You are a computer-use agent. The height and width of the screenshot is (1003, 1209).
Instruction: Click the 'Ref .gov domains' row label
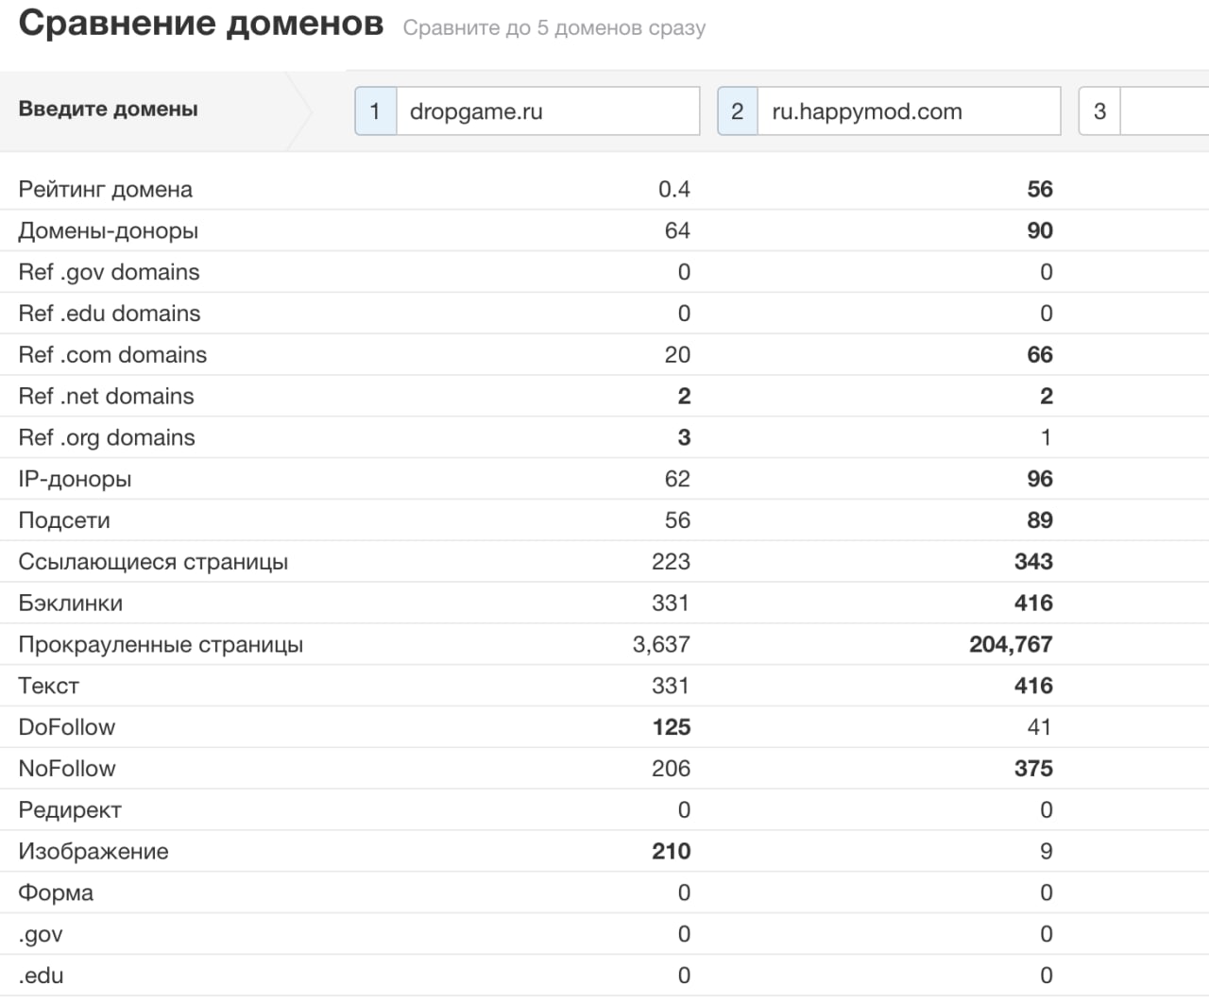[110, 272]
